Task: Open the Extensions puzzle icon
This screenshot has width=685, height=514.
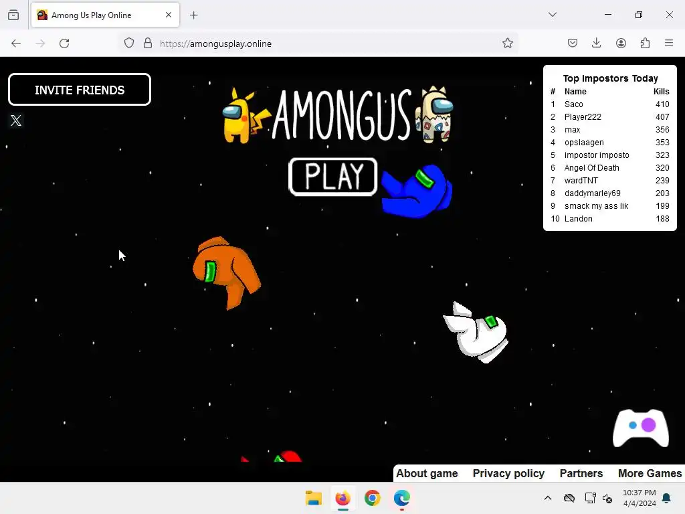Action: (x=646, y=44)
